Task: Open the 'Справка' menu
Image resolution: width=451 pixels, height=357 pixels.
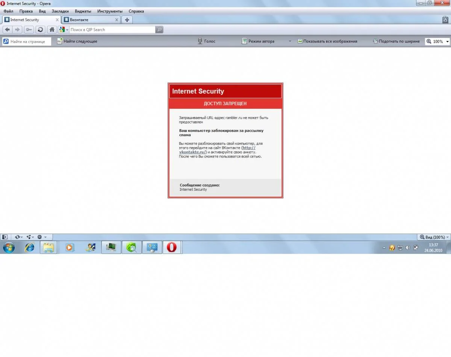Action: [136, 11]
